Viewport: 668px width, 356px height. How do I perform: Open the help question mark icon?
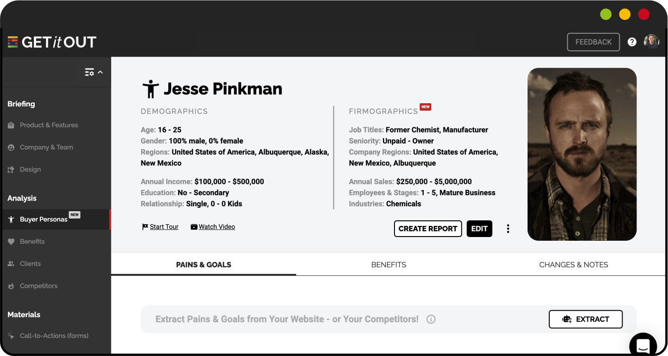coord(632,42)
